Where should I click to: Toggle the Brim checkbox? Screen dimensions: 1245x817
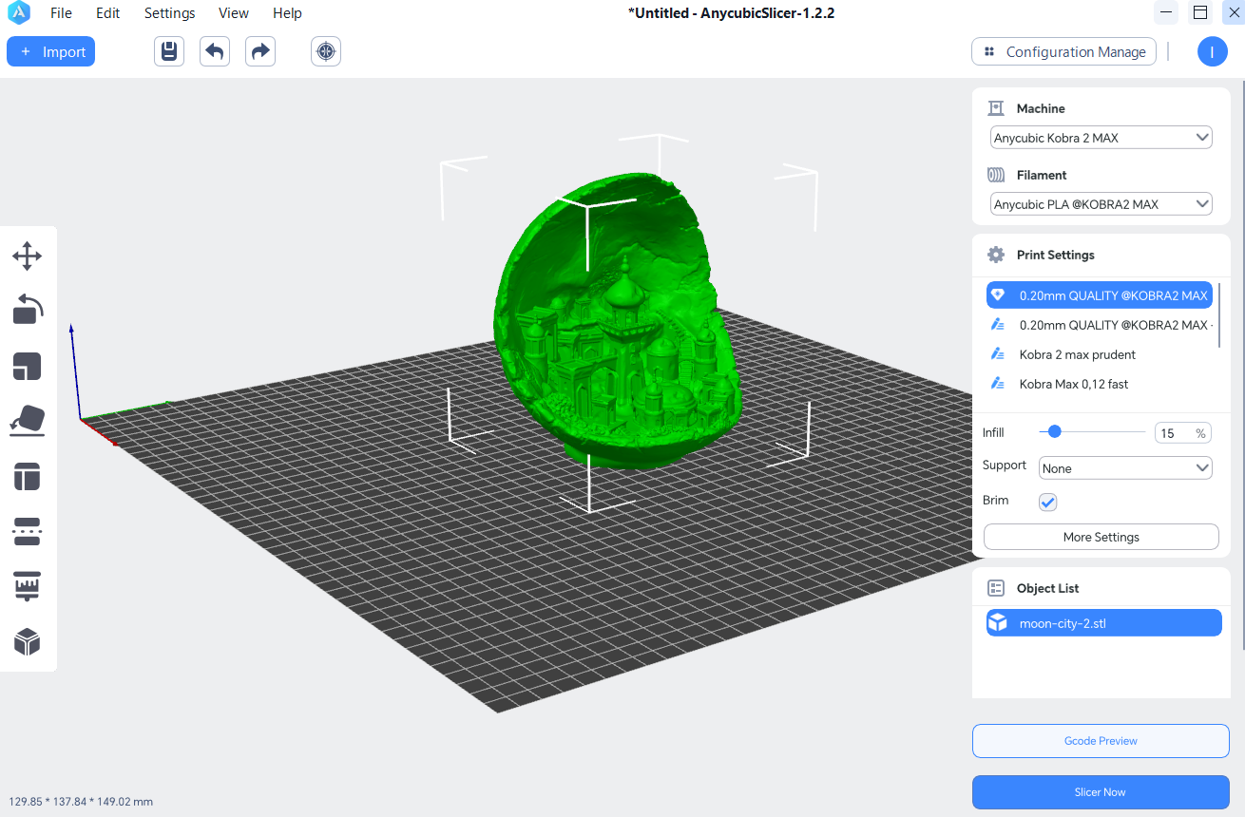pos(1048,502)
